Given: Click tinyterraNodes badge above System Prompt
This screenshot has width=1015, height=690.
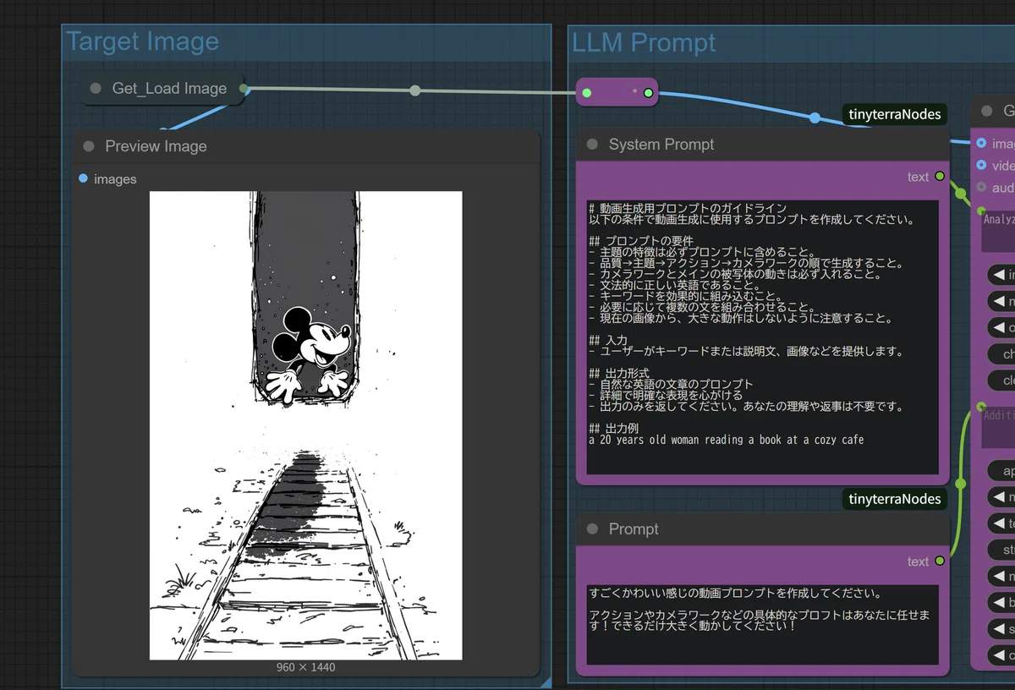Looking at the screenshot, I should tap(895, 114).
